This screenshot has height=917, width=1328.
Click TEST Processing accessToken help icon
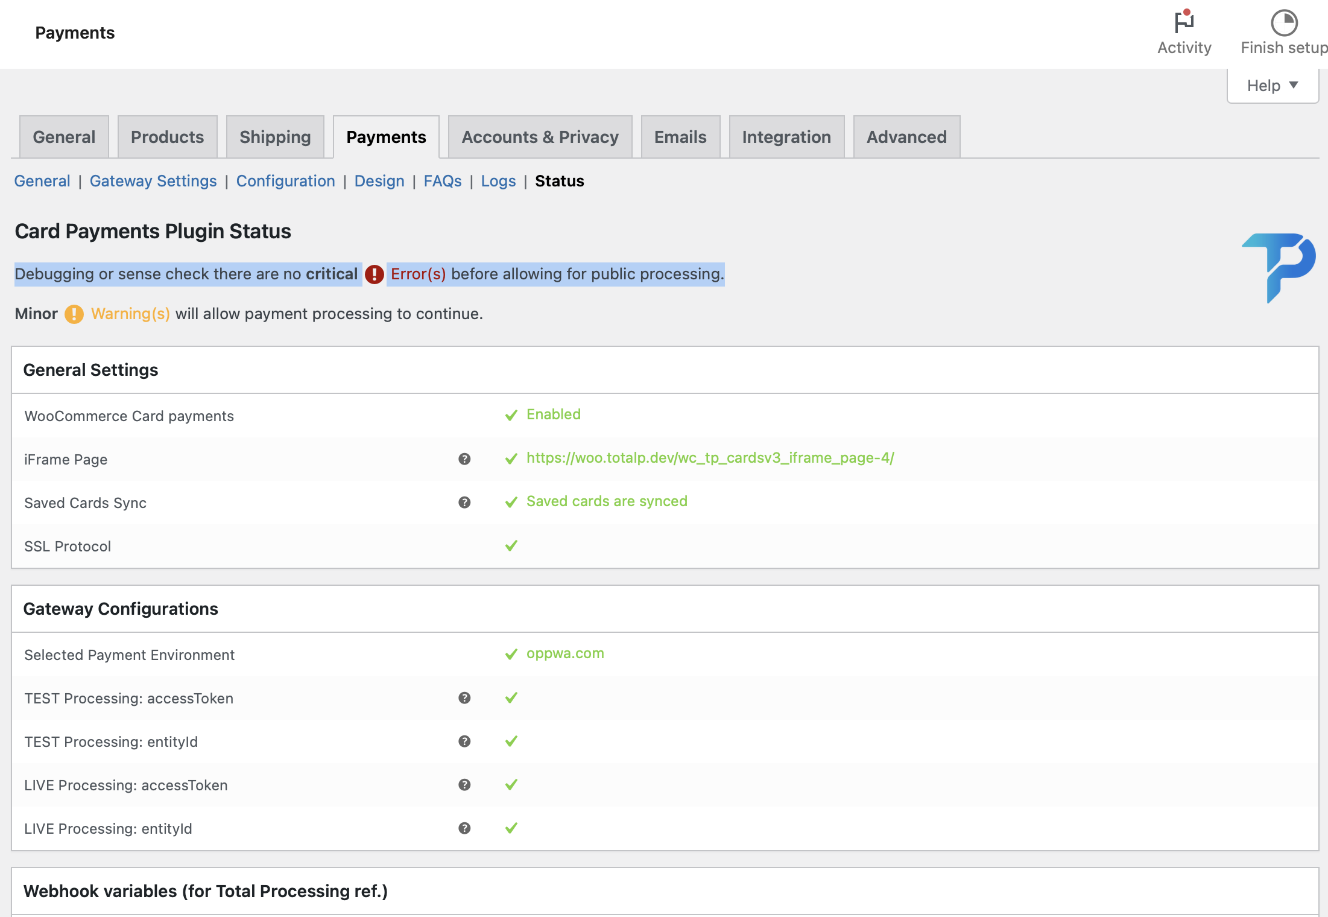[x=464, y=698]
